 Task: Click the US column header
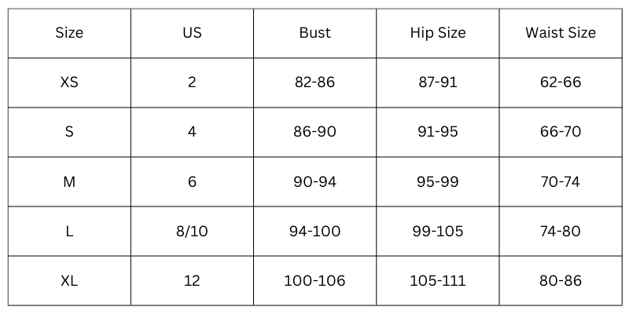tap(192, 33)
